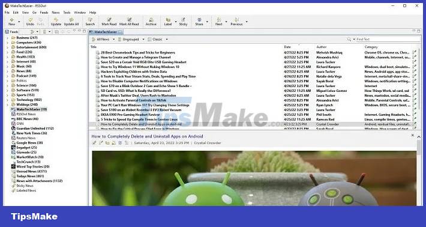Open the File menu

(7, 13)
